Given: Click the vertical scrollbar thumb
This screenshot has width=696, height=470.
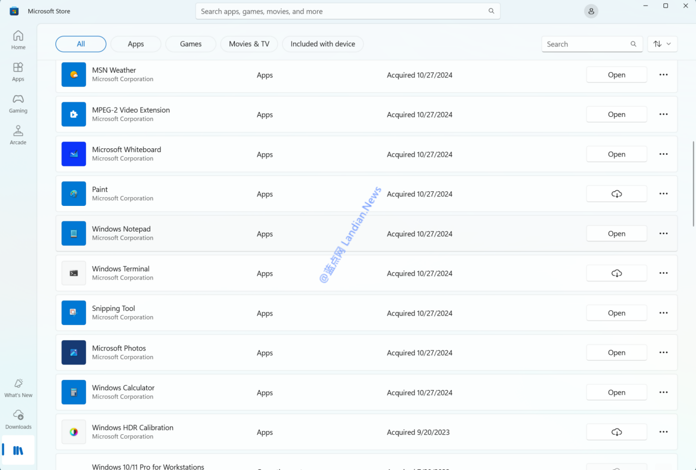Looking at the screenshot, I should pyautogui.click(x=693, y=184).
